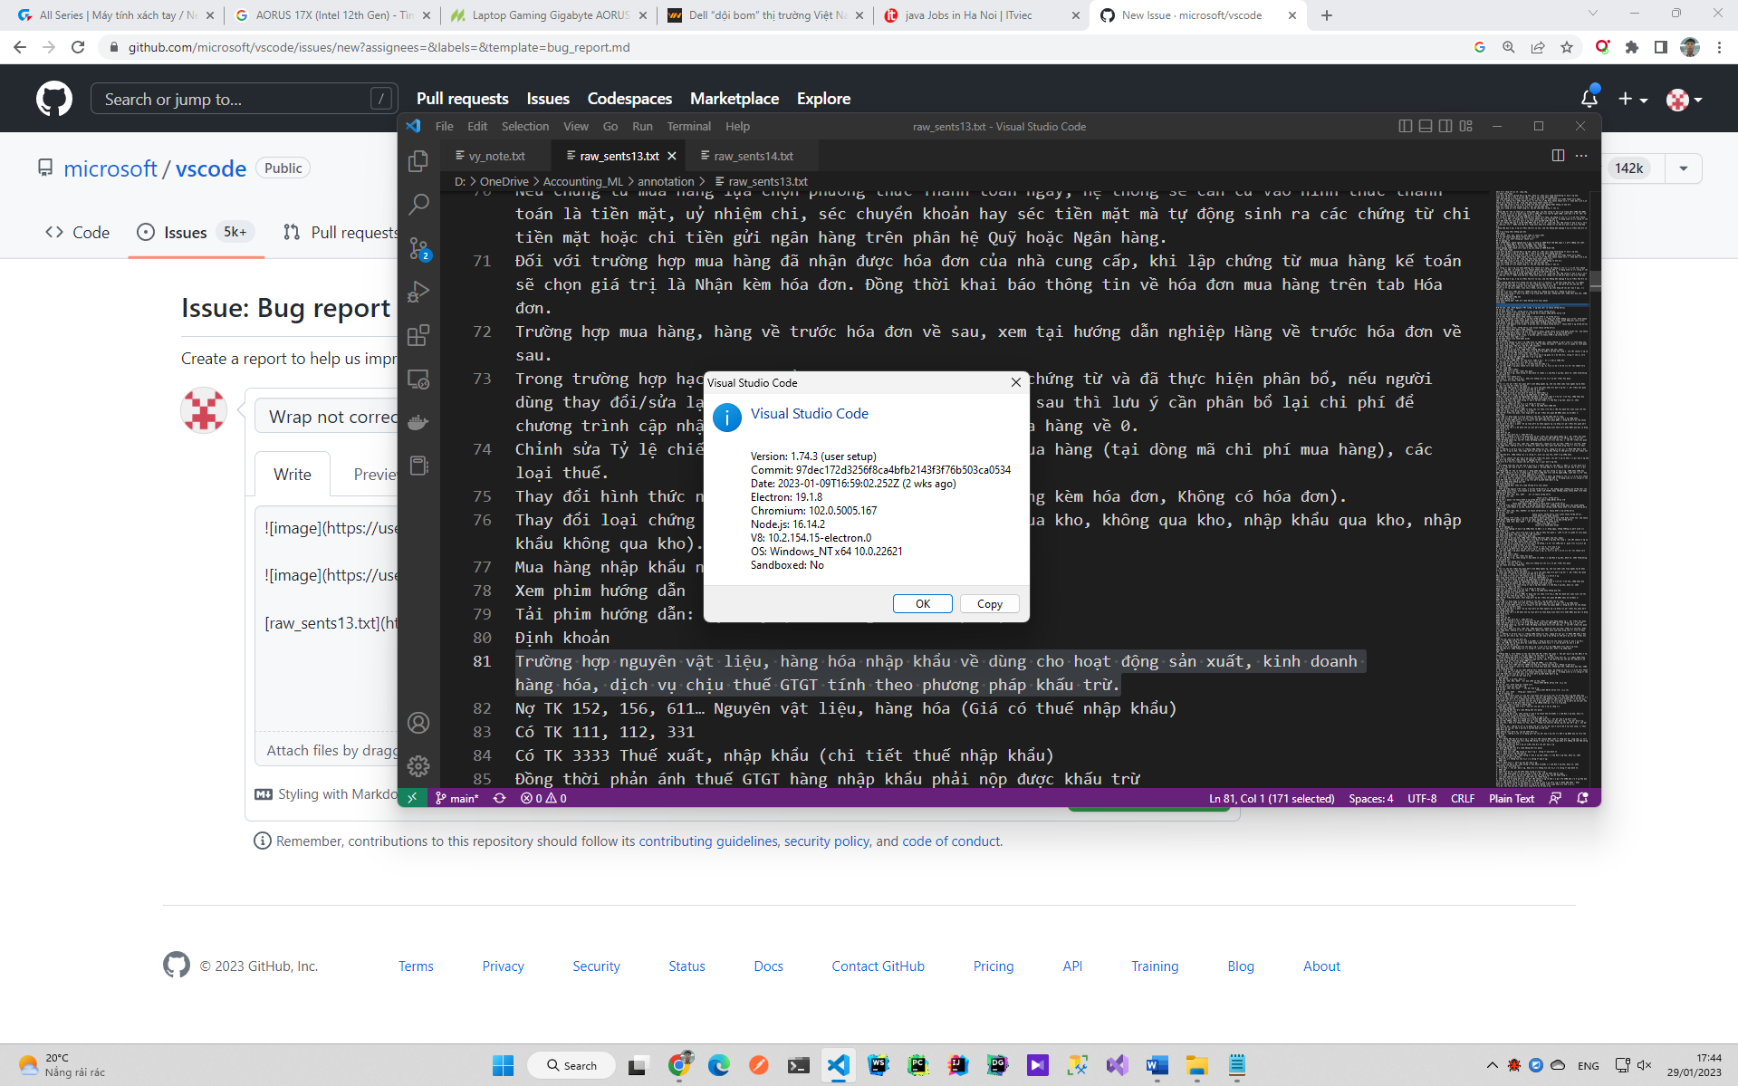Screen dimensions: 1738x1086
Task: Open the Terminal menu in VS Code
Action: point(688,126)
